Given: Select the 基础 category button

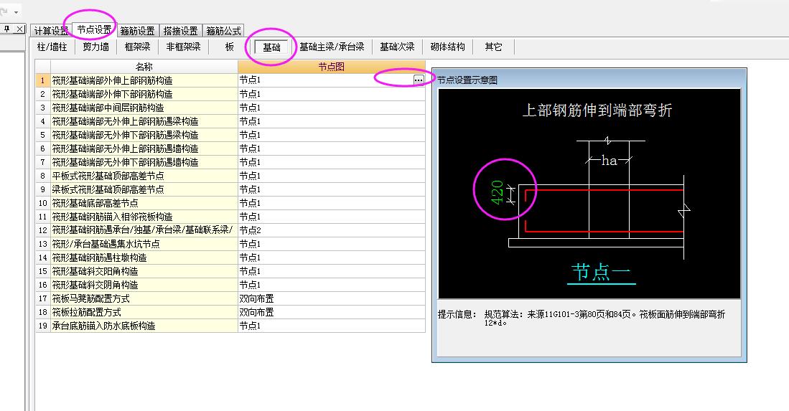Looking at the screenshot, I should coord(271,47).
